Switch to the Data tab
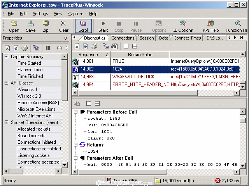Screen dimensions: 249x186 point(163,38)
